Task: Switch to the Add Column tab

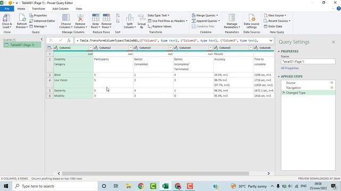Action: tap(60, 8)
